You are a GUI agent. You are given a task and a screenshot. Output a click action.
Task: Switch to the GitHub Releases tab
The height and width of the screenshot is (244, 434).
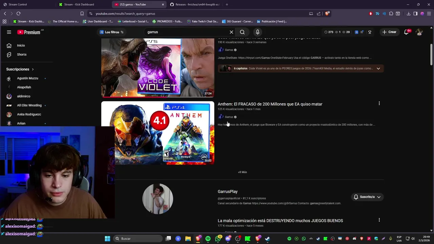click(x=195, y=4)
